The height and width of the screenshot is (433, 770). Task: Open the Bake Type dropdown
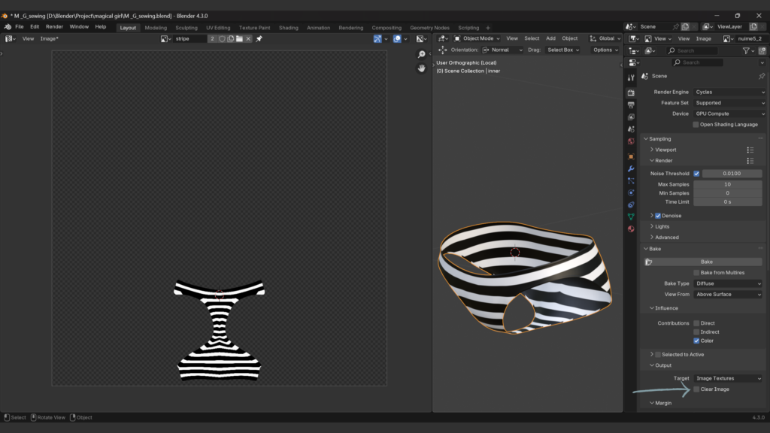728,283
